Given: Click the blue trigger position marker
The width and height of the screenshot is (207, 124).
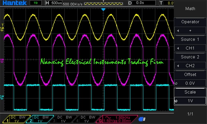Looking at the screenshot, I should pyautogui.click(x=103, y=10).
